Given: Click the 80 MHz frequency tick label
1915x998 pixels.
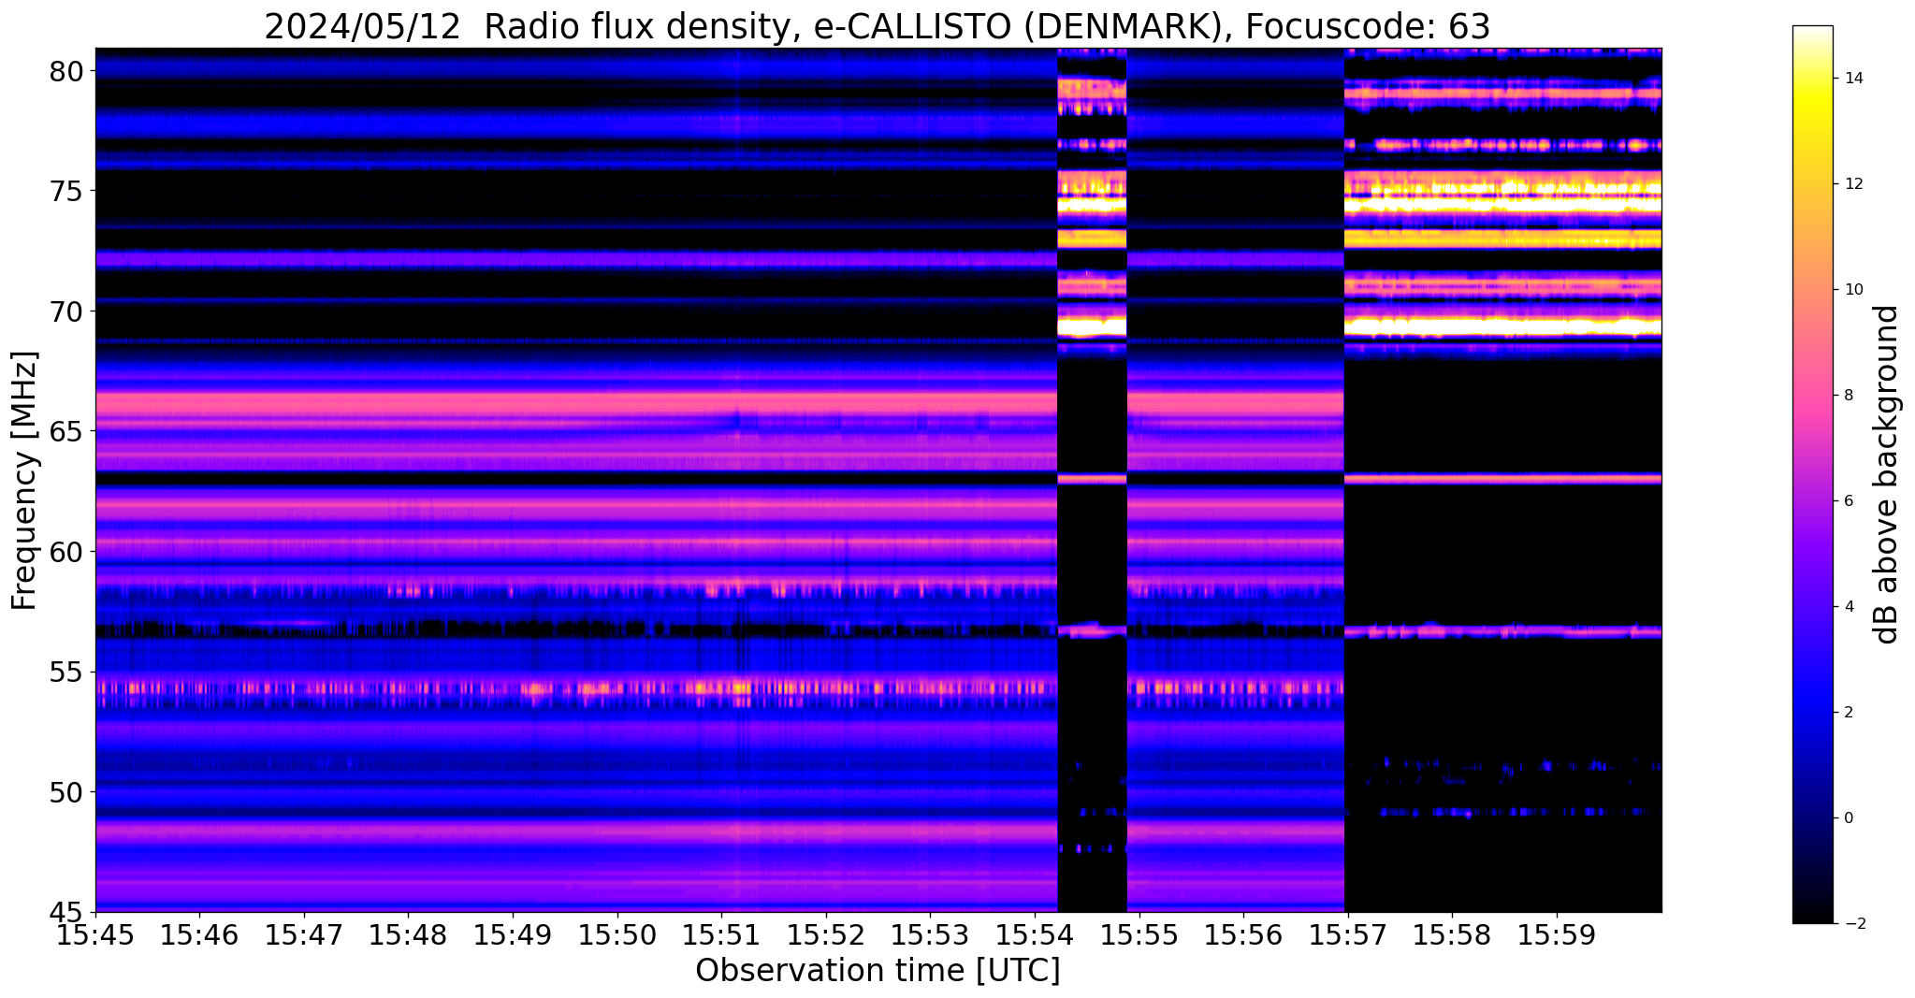Looking at the screenshot, I should [66, 71].
